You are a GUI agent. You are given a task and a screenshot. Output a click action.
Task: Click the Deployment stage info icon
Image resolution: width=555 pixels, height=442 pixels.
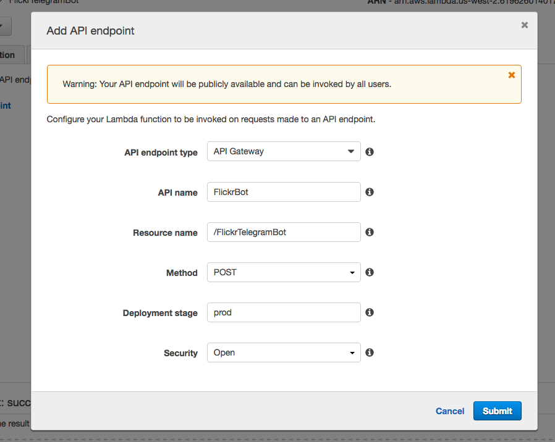369,312
